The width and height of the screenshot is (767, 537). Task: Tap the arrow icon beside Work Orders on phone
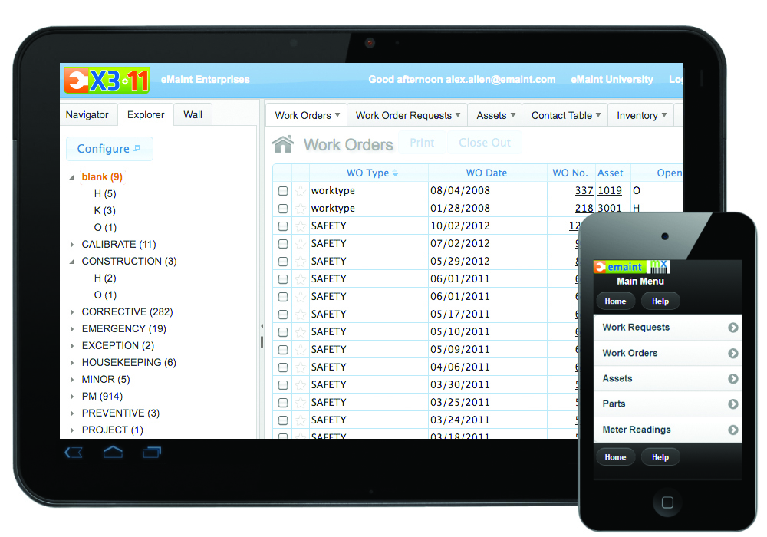click(x=732, y=353)
